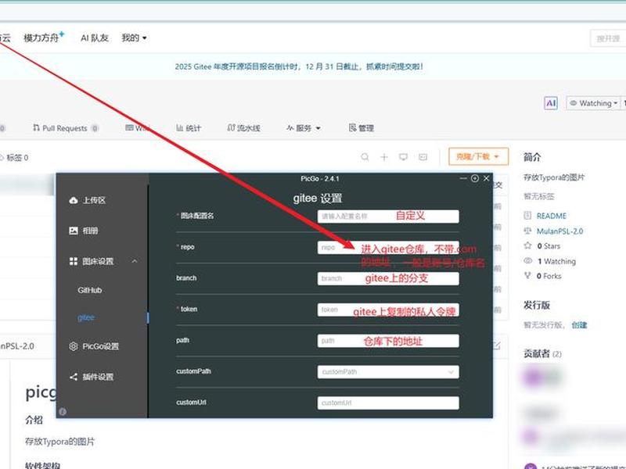This screenshot has height=469, width=626.
Task: Open 模力方舟 in the top navigation
Action: [44, 38]
